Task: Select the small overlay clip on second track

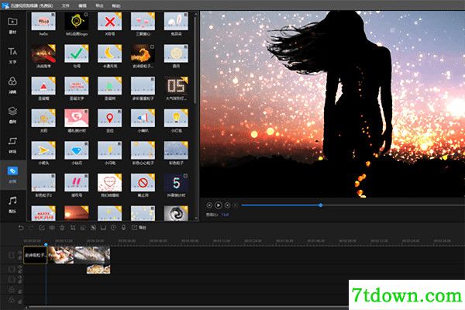Action: 98,270
